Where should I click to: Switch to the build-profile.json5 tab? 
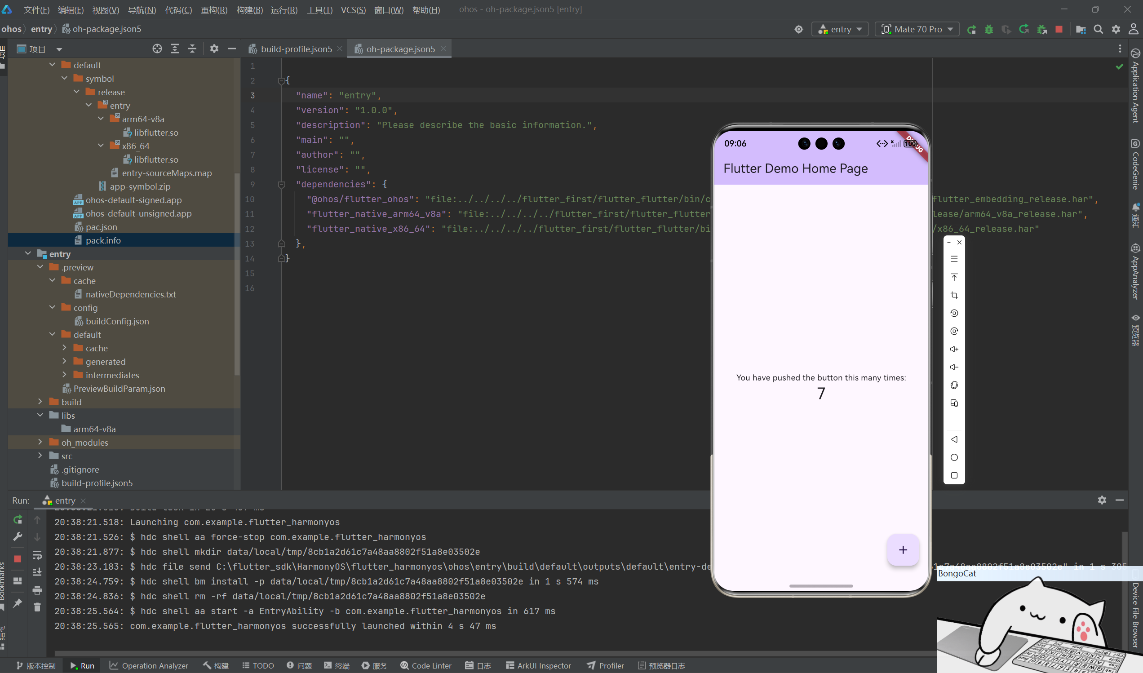[296, 49]
